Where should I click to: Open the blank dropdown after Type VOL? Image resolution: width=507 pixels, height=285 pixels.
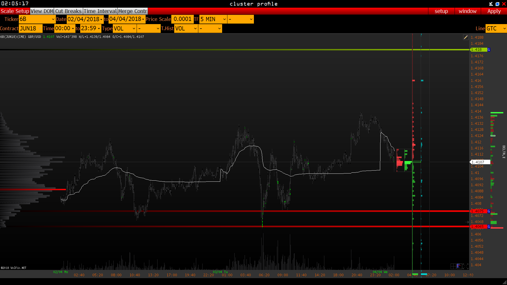[149, 28]
